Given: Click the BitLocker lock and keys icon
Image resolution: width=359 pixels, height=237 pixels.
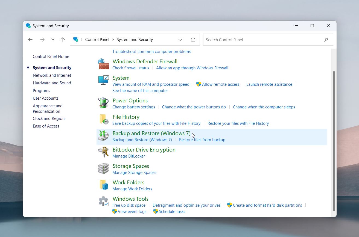Looking at the screenshot, I should coord(103,152).
